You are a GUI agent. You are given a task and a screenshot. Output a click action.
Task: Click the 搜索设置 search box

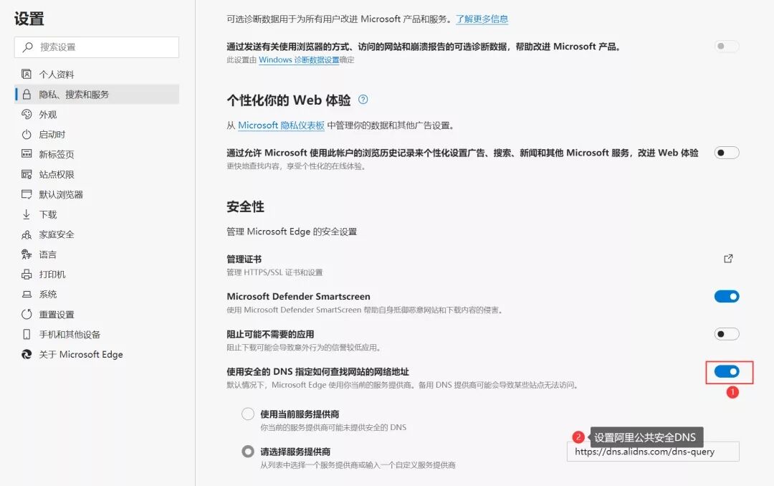pyautogui.click(x=97, y=47)
